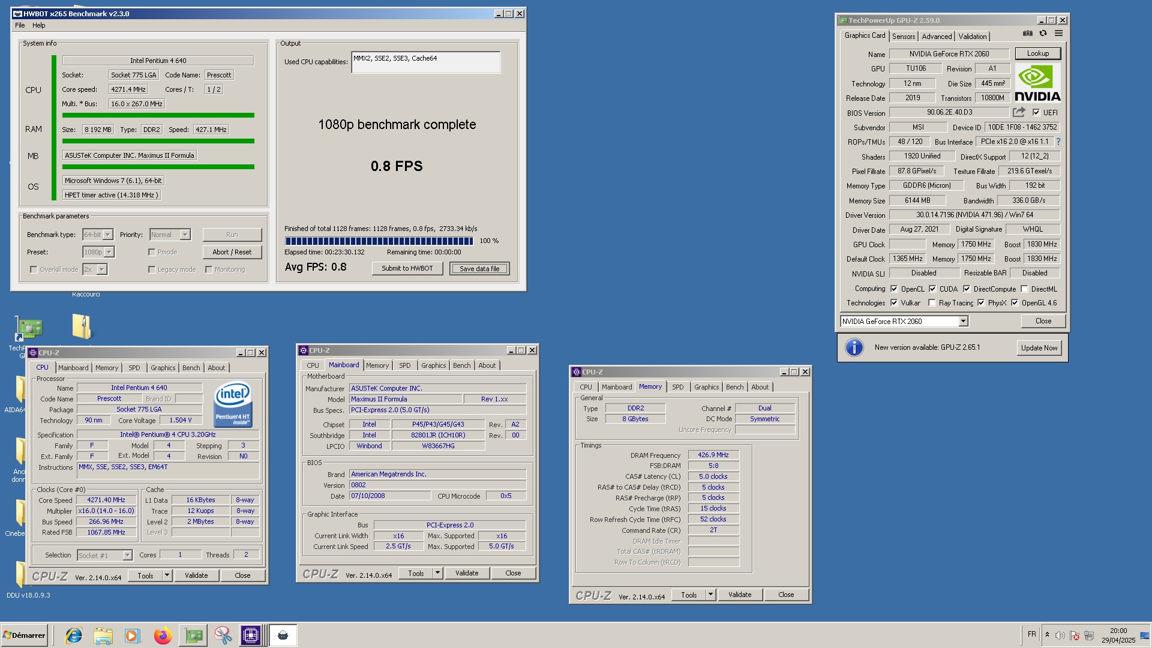Screen dimensions: 1152x648
Task: Switch to the Sensors tab in GPU-Z
Action: click(x=904, y=37)
